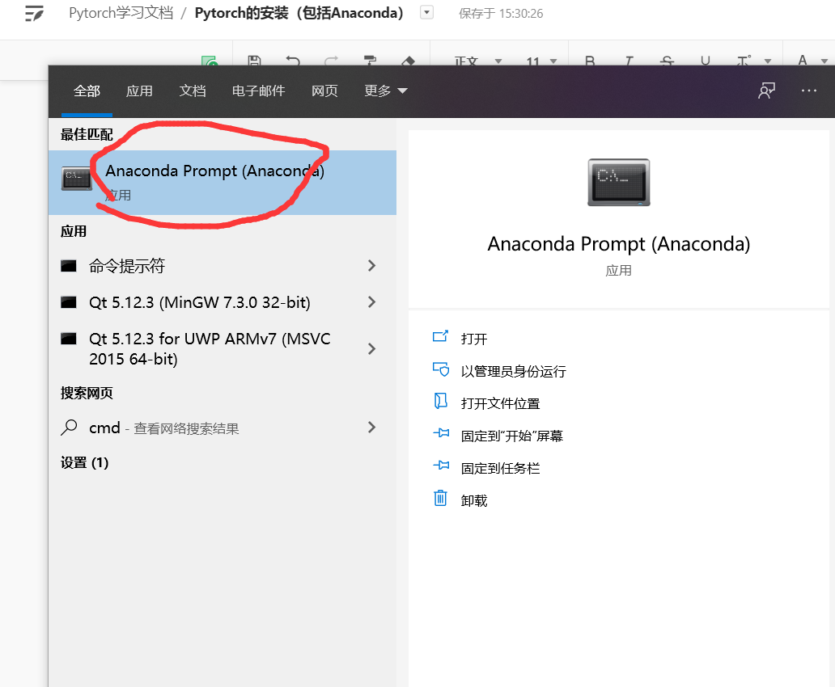Image resolution: width=835 pixels, height=687 pixels.
Task: Click the shield icon for run as administrator
Action: (441, 369)
